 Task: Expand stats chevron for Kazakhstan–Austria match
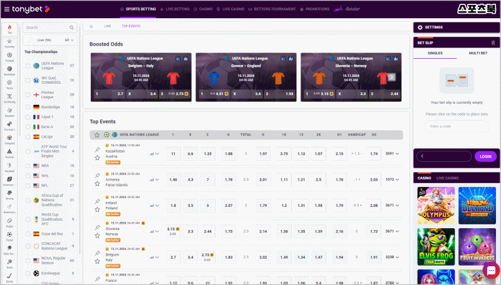coord(157,154)
